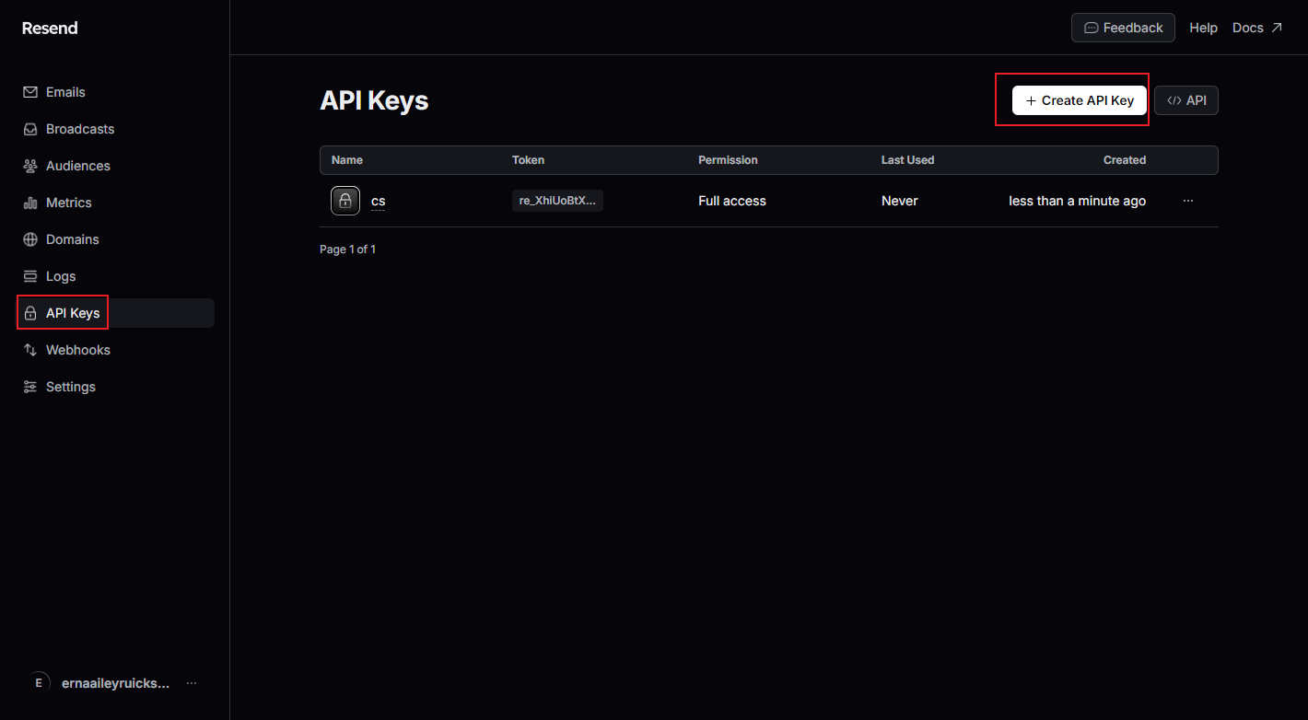Open the Docs external link
1308x720 pixels.
(x=1256, y=28)
